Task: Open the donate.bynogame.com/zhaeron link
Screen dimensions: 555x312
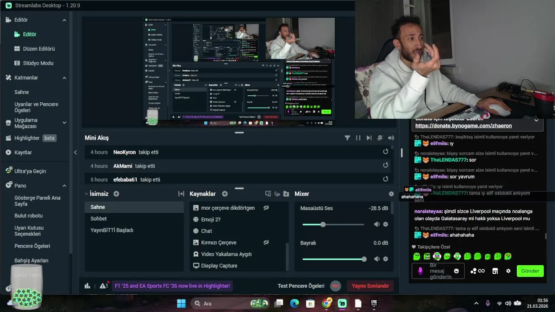Action: (464, 126)
